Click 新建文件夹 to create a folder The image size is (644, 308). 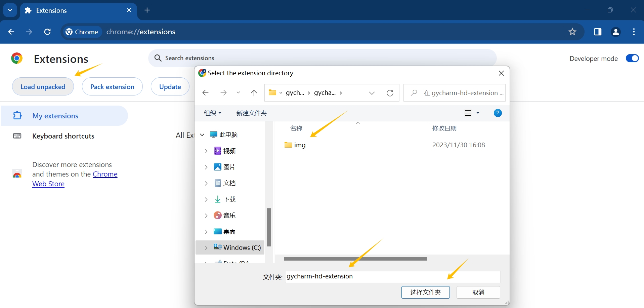point(252,113)
